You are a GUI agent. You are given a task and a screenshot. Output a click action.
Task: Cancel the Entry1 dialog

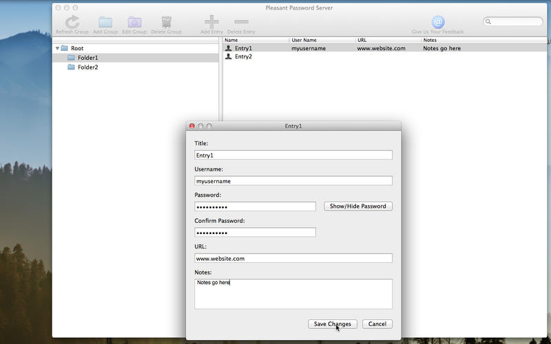pyautogui.click(x=377, y=324)
